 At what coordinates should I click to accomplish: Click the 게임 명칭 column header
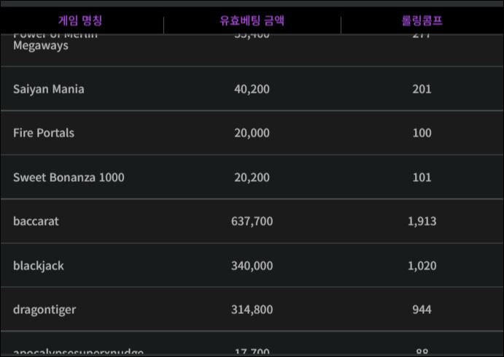[80, 20]
